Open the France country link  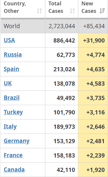13,155
